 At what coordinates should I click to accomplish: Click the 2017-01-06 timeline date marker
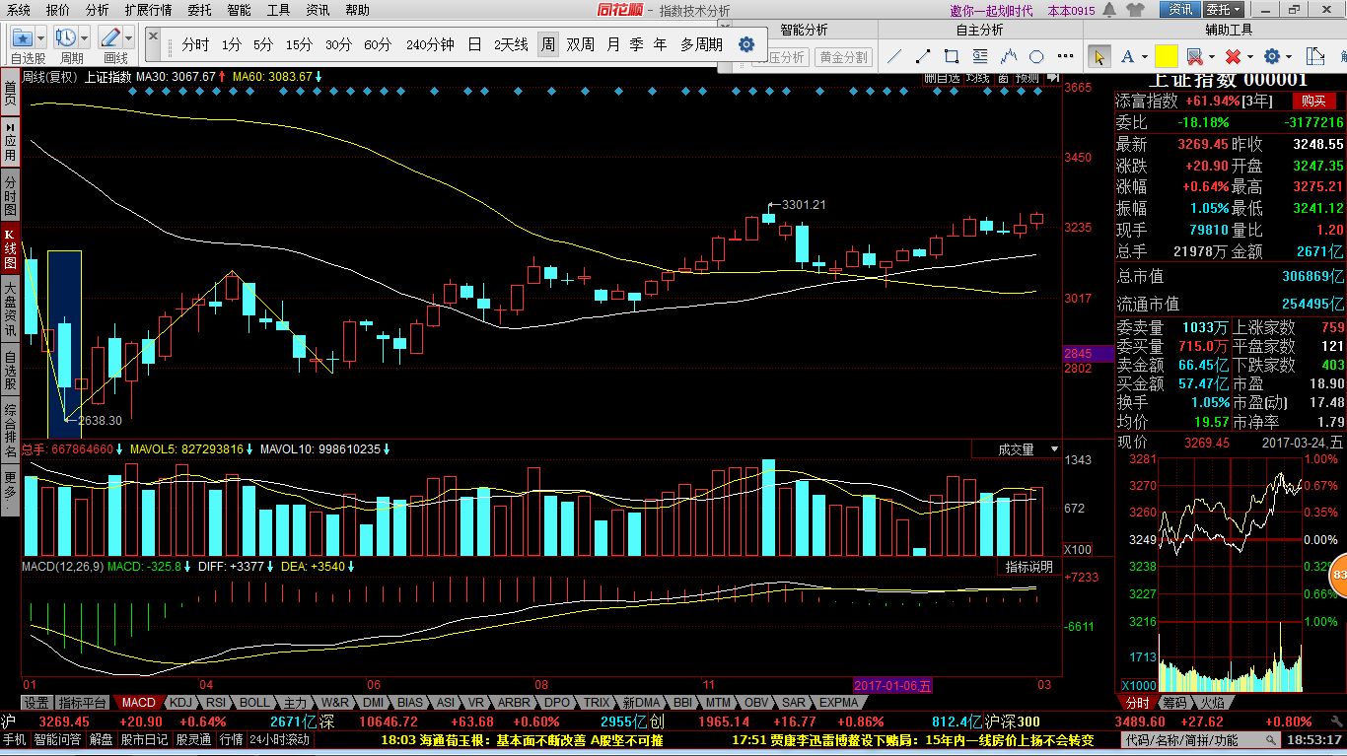(x=893, y=685)
